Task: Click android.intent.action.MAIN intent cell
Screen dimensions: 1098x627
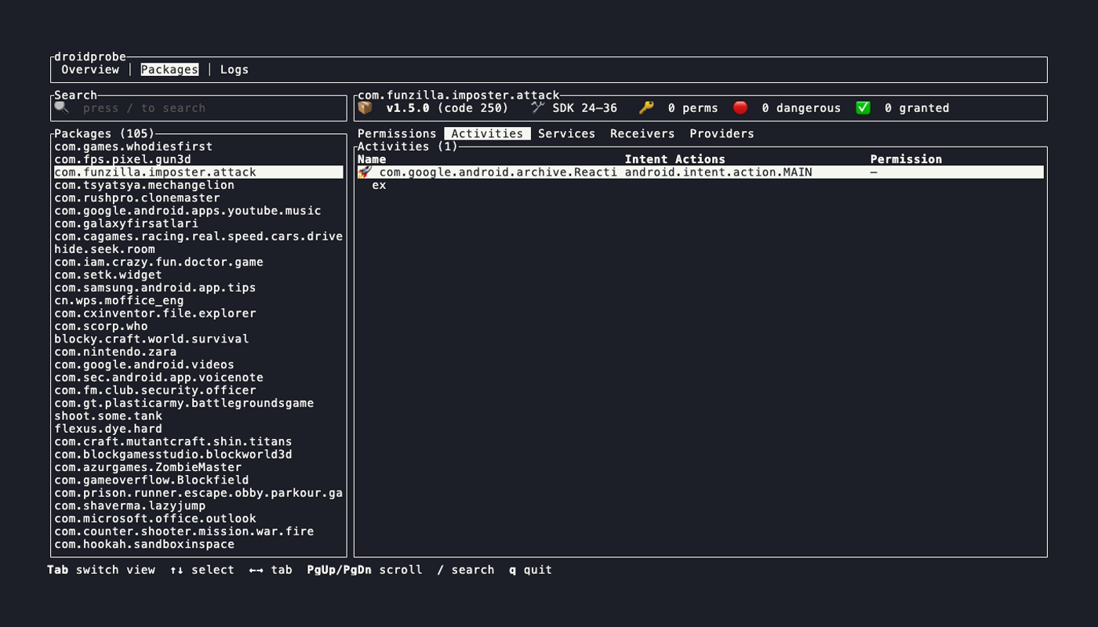Action: [x=718, y=172]
